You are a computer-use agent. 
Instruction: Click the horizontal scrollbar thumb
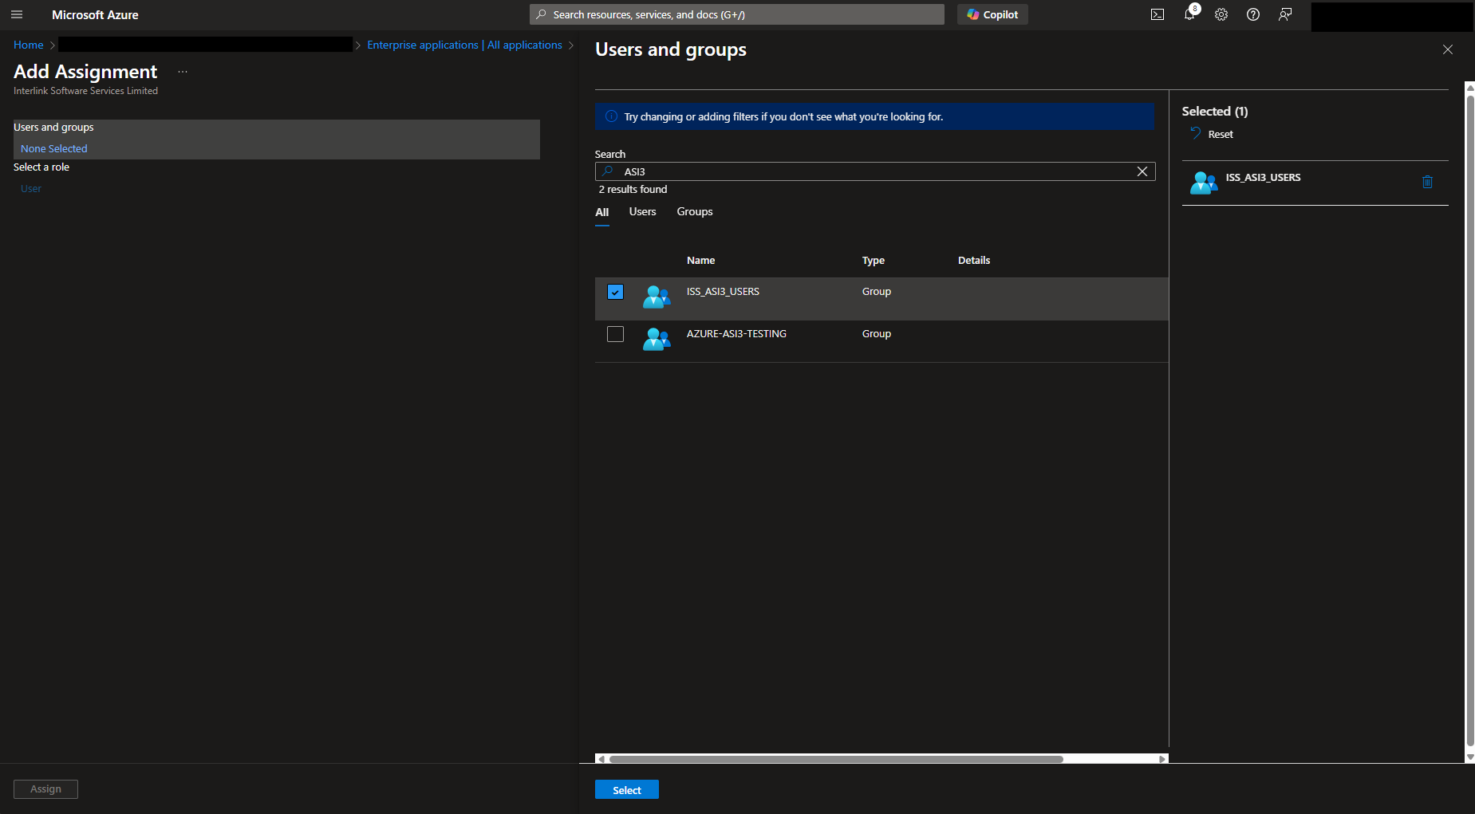(x=835, y=759)
